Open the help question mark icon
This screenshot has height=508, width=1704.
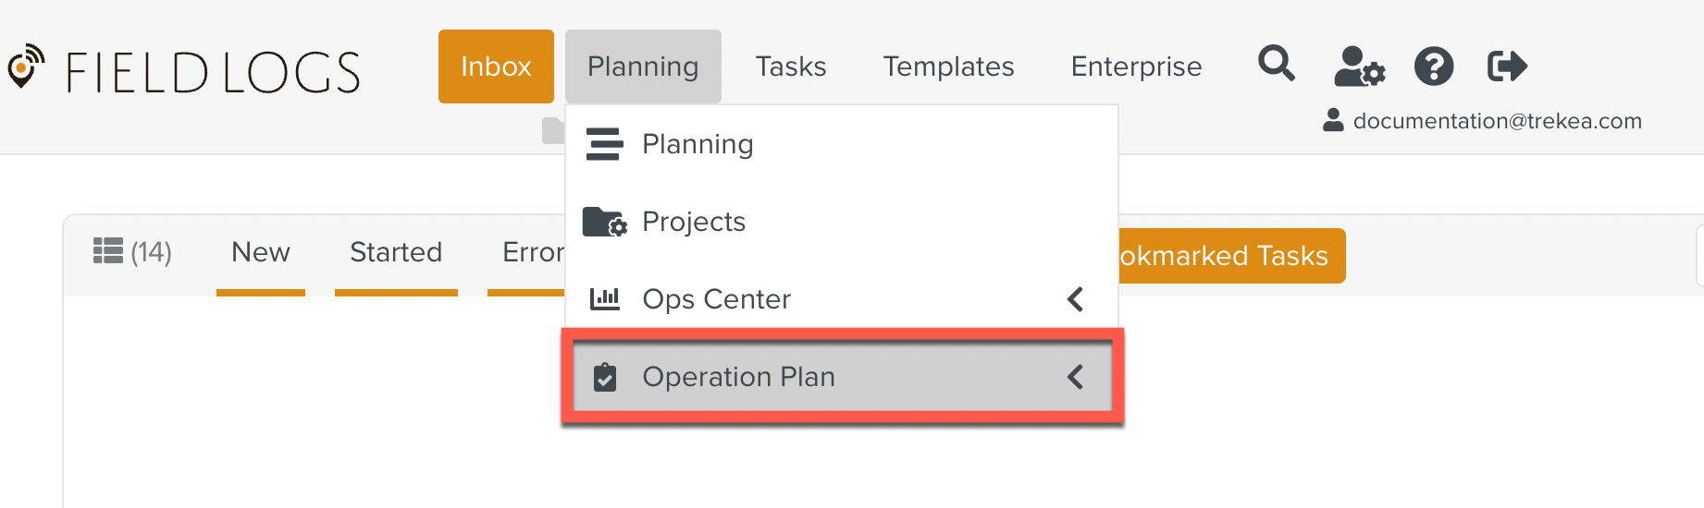(x=1433, y=67)
